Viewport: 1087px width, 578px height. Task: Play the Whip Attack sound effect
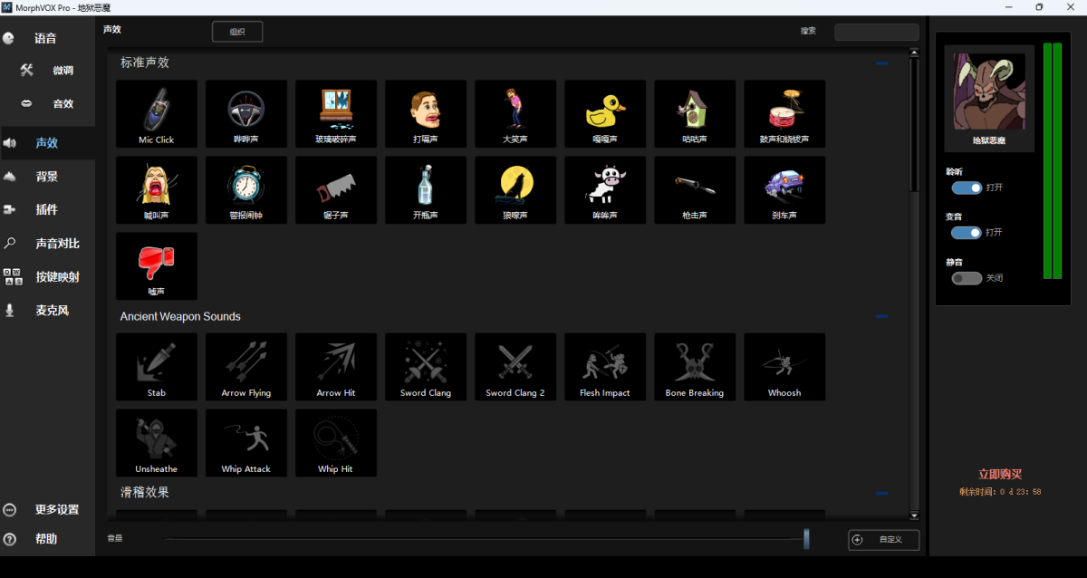click(245, 442)
